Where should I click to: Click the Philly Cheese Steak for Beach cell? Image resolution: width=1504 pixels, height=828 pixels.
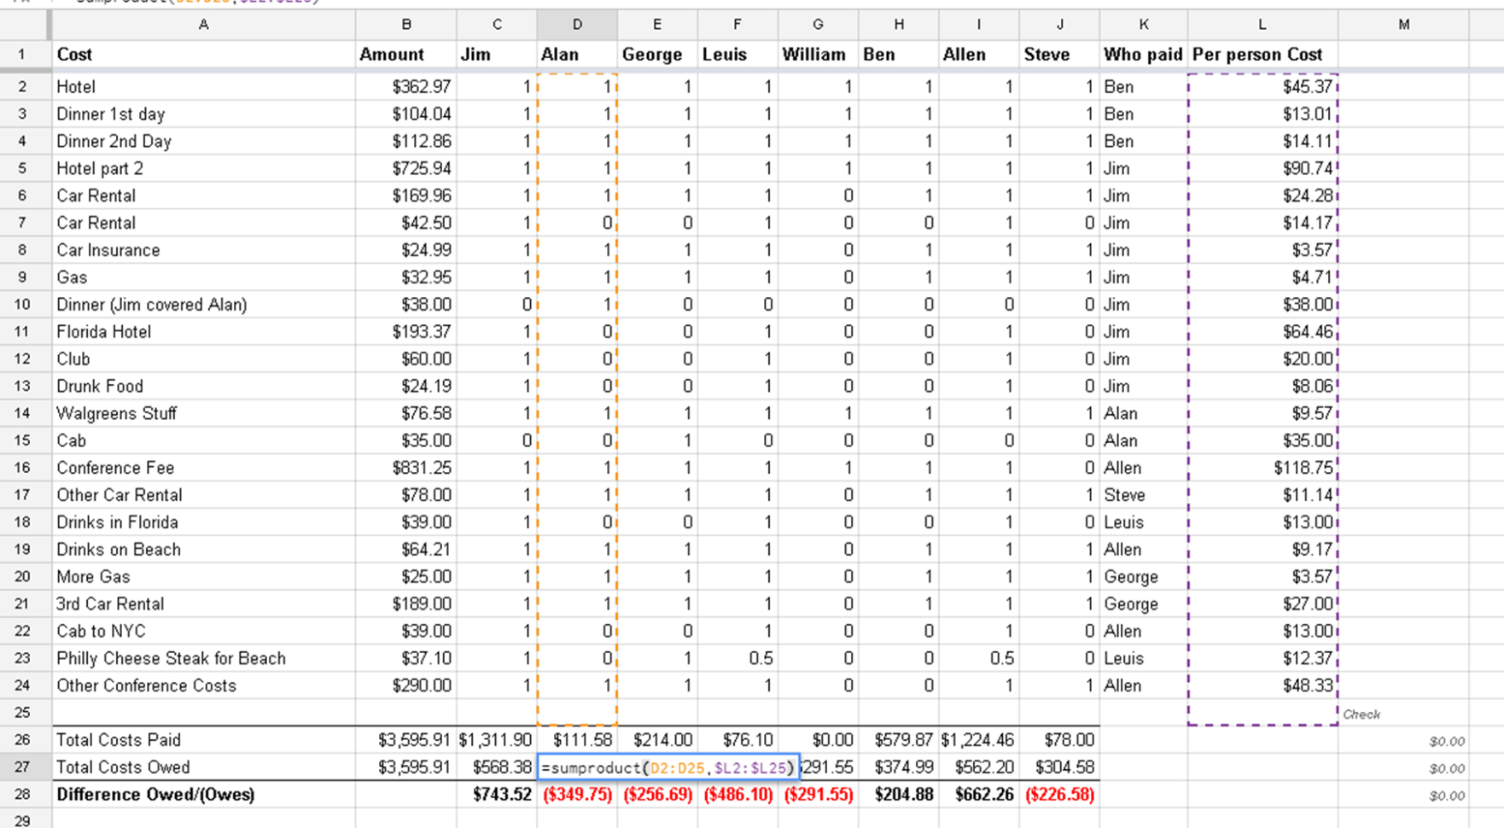(171, 658)
